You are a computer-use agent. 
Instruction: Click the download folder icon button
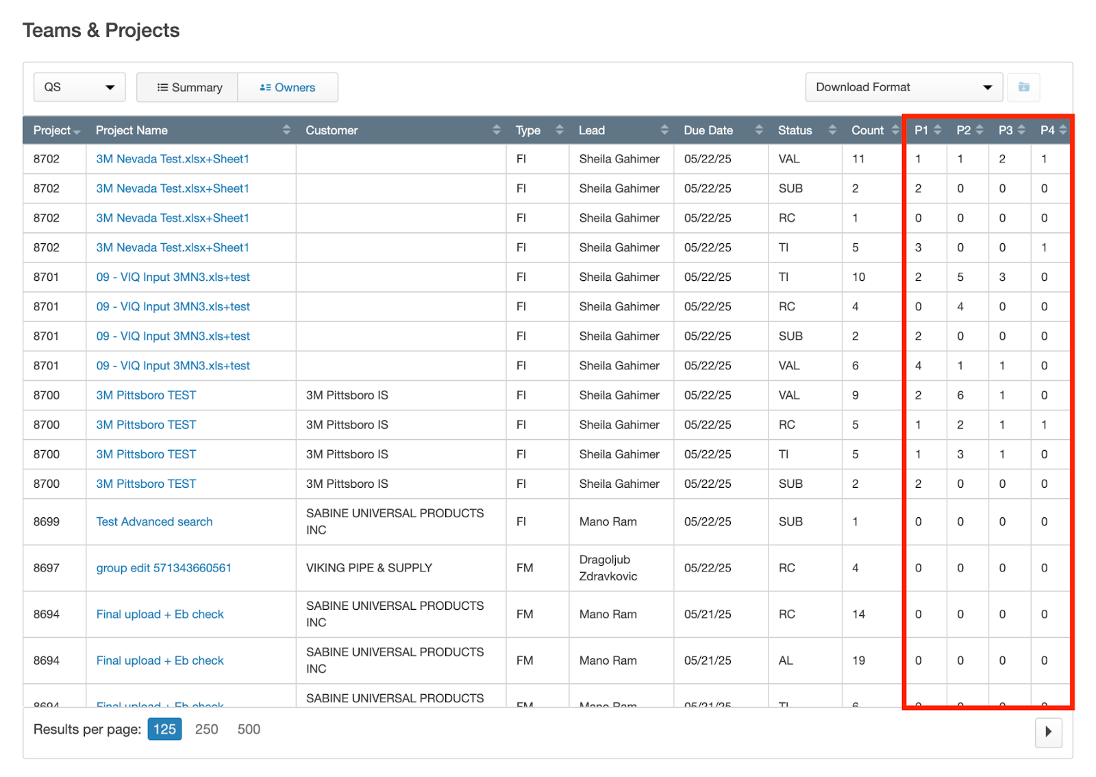click(x=1023, y=87)
